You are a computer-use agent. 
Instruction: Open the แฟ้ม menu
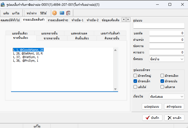pyautogui.click(x=6, y=13)
